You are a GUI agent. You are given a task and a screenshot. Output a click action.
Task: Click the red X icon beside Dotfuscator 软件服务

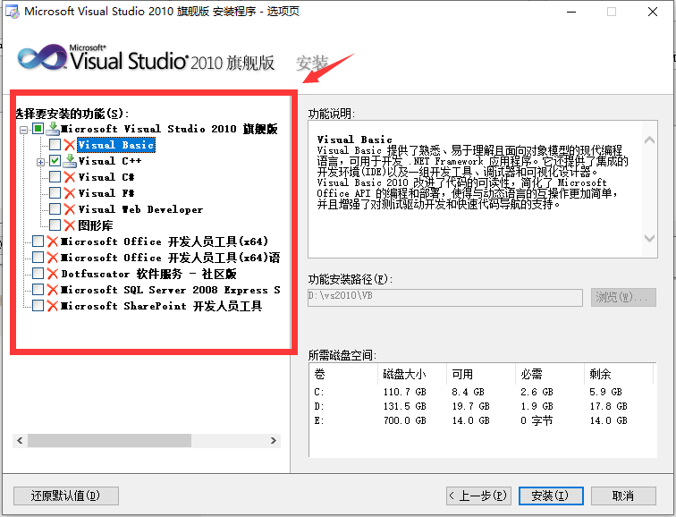point(53,274)
